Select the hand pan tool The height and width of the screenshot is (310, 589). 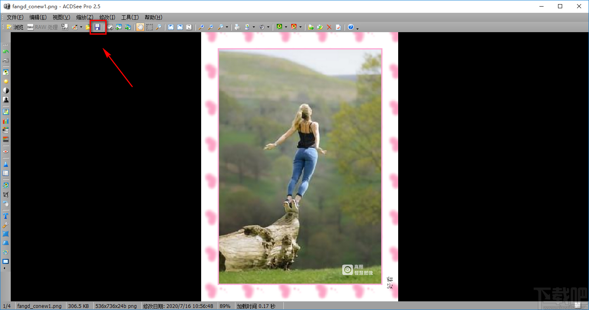pyautogui.click(x=140, y=27)
